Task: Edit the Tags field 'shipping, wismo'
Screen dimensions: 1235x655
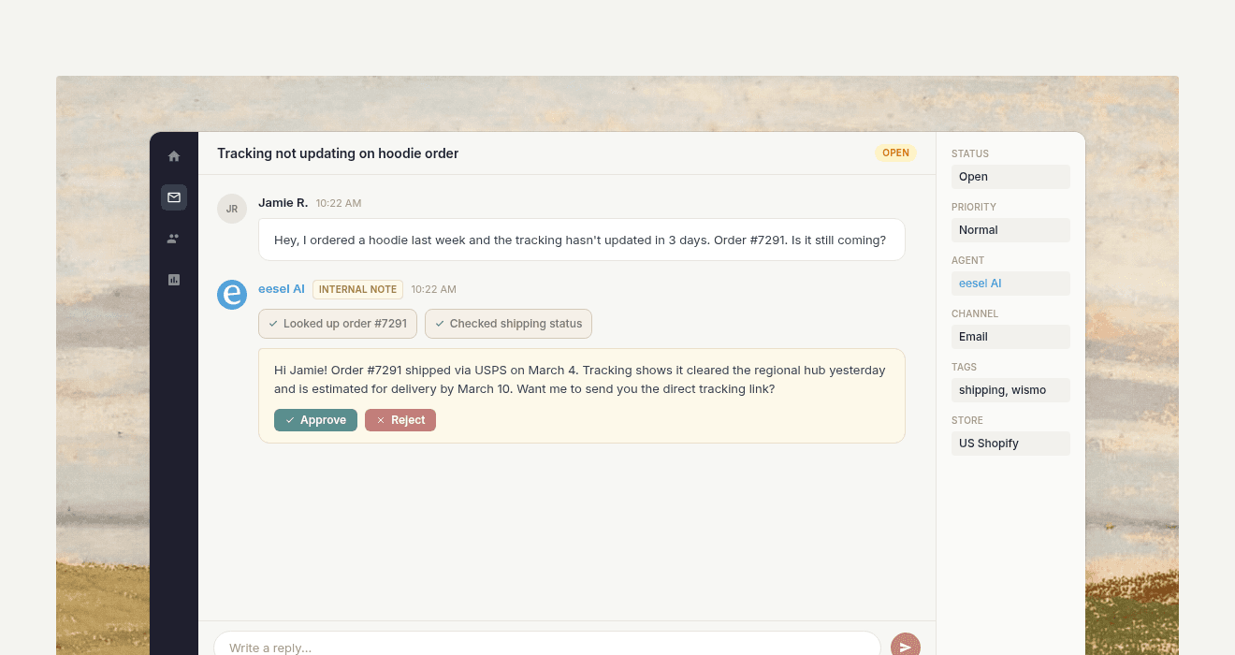Action: (x=1010, y=390)
